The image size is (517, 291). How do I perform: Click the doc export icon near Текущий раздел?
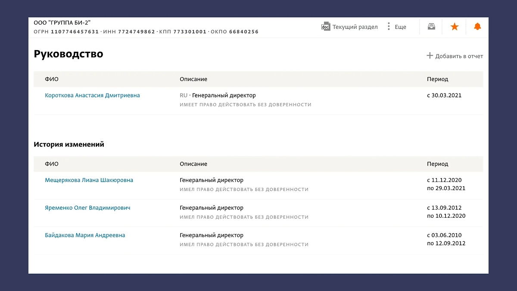[x=325, y=26]
